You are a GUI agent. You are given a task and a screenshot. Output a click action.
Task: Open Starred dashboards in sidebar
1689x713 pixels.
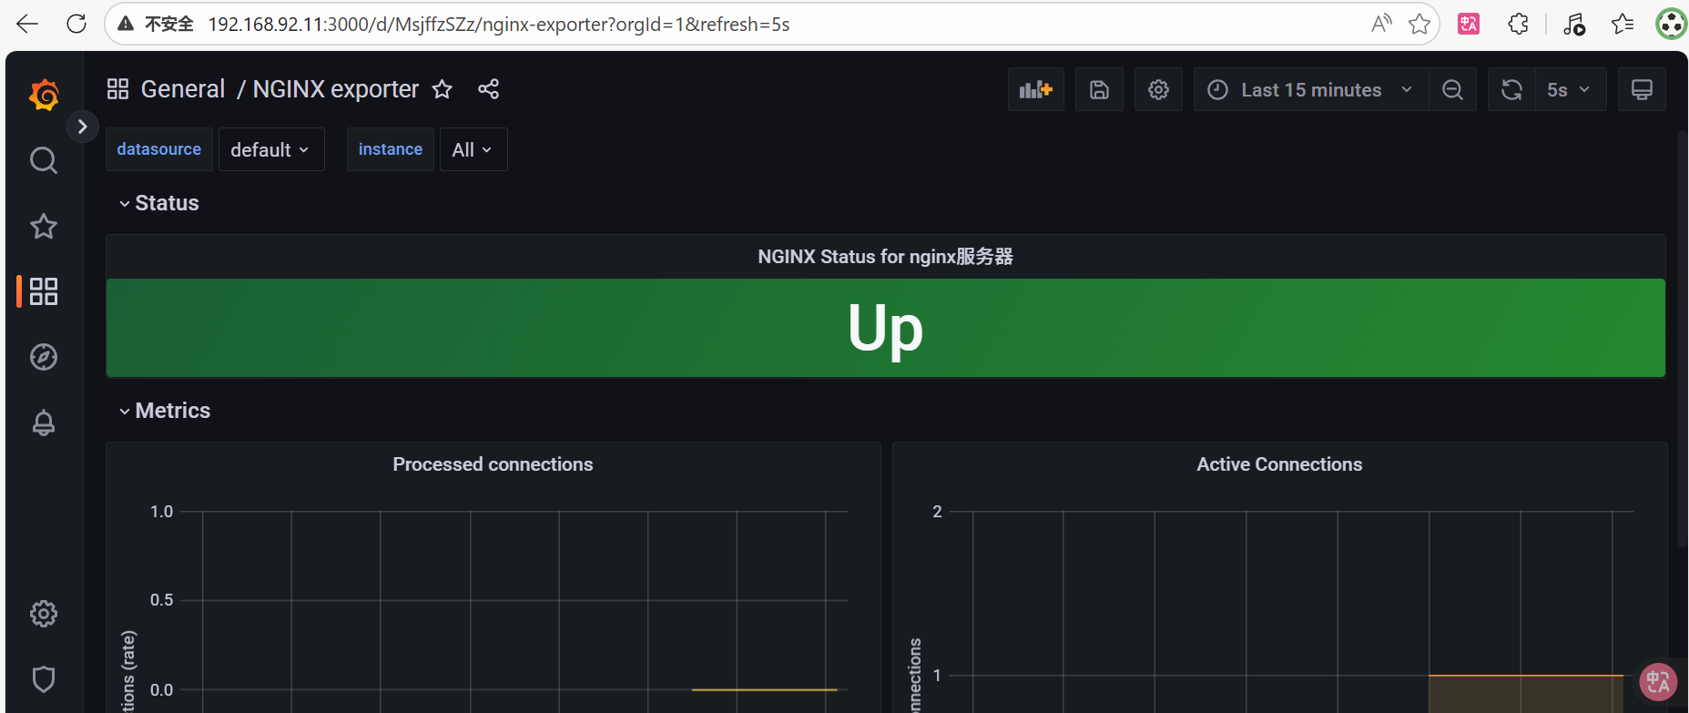pos(44,226)
